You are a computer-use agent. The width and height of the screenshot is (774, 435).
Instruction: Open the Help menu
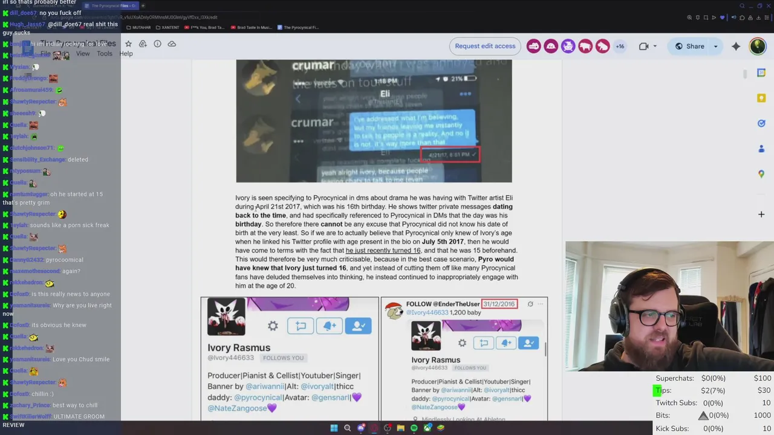coord(126,54)
